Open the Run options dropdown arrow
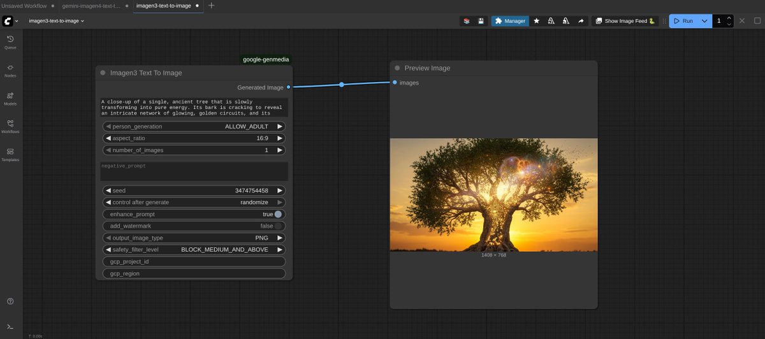 [704, 21]
